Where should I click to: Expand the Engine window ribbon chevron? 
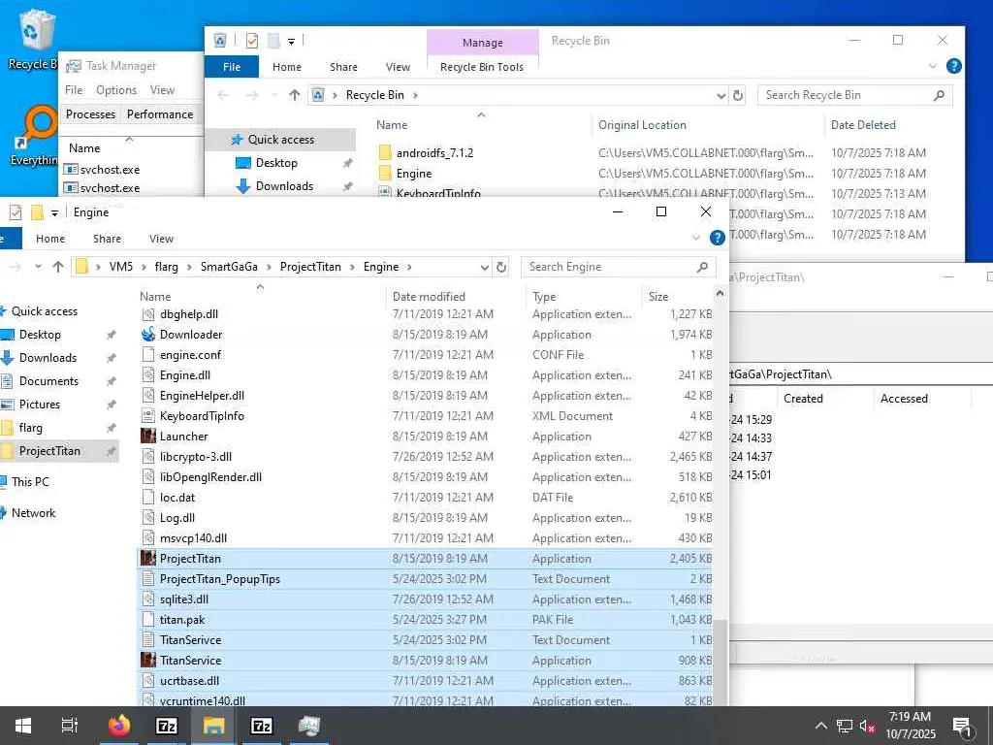[696, 239]
